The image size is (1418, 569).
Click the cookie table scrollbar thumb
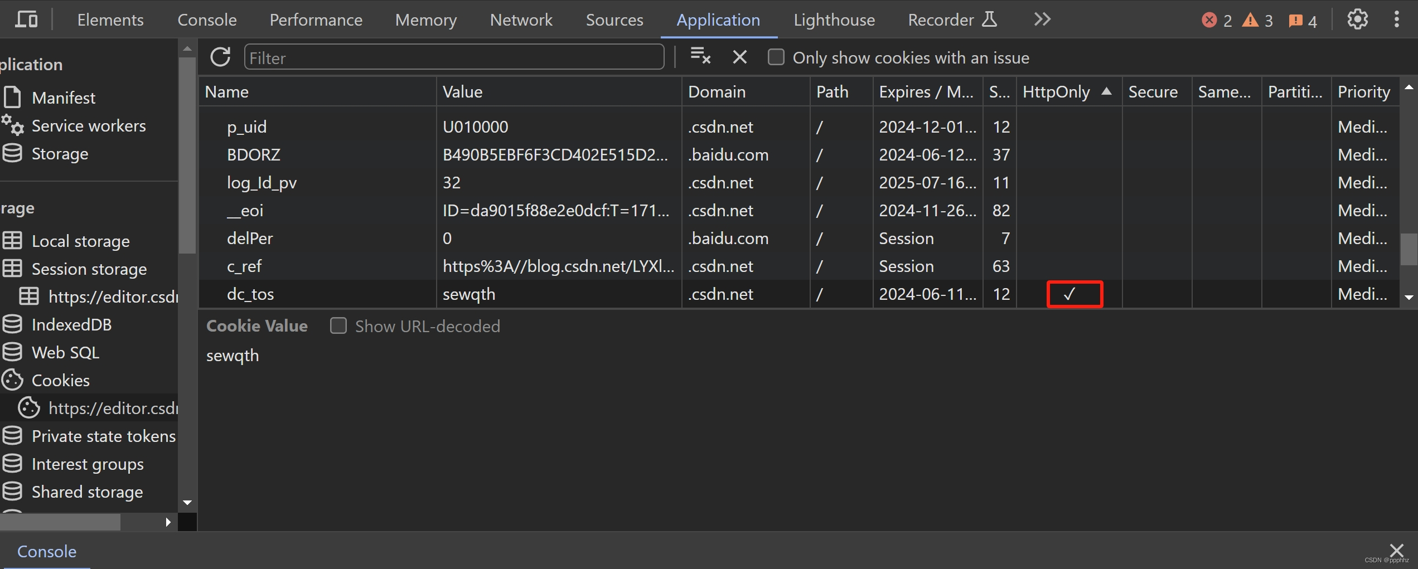pyautogui.click(x=1409, y=249)
